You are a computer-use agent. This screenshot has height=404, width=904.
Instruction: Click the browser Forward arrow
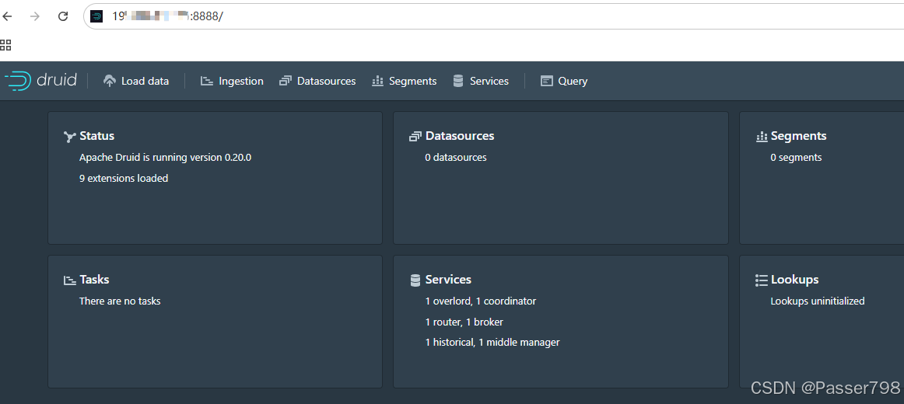click(x=35, y=16)
